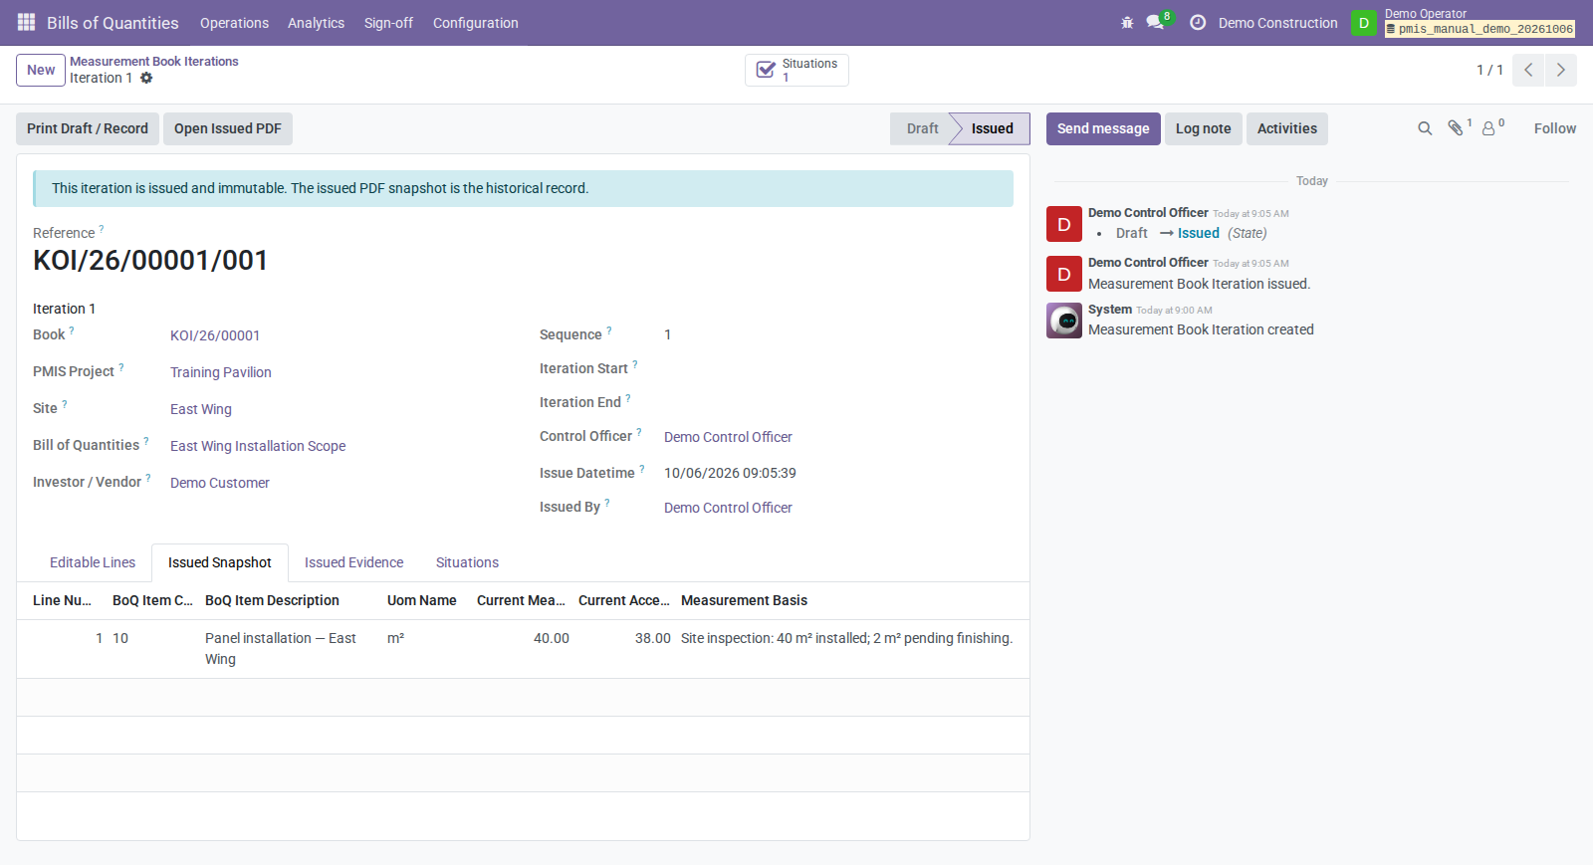Open the Analytics menu
The height and width of the screenshot is (865, 1593).
(x=316, y=23)
